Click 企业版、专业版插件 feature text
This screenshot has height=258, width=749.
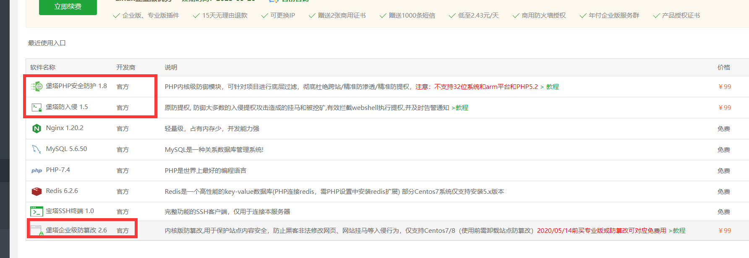[151, 16]
